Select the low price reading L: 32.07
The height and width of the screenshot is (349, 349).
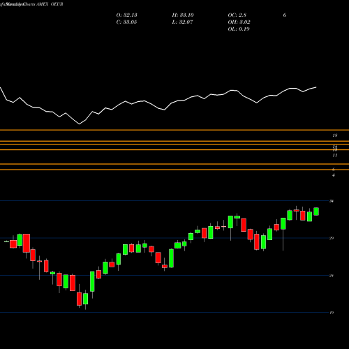point(183,22)
